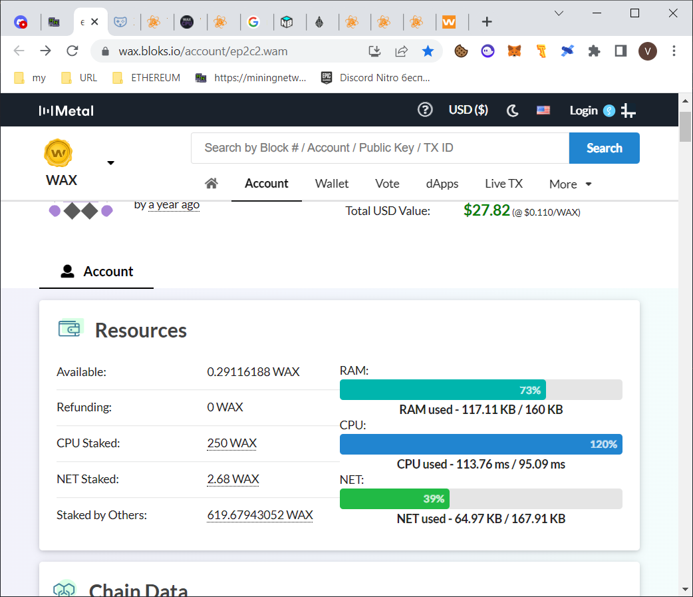Click the $27.82 total USD value
This screenshot has width=693, height=597.
pos(487,210)
